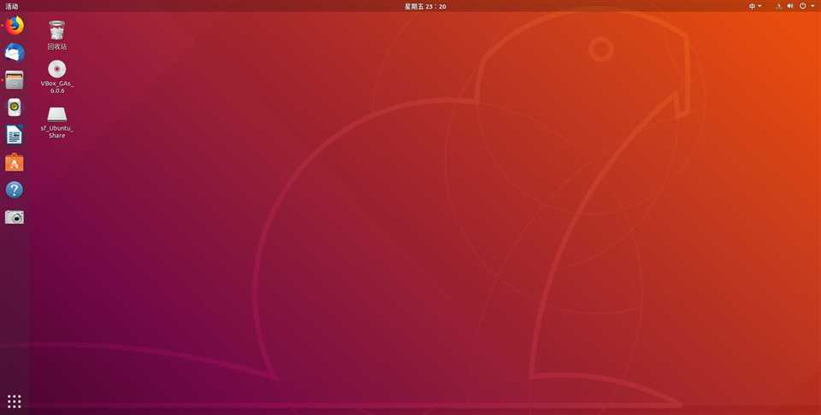Open LibreOffice Writer from the dock
Viewport: 821px width, 415px height.
click(x=15, y=135)
